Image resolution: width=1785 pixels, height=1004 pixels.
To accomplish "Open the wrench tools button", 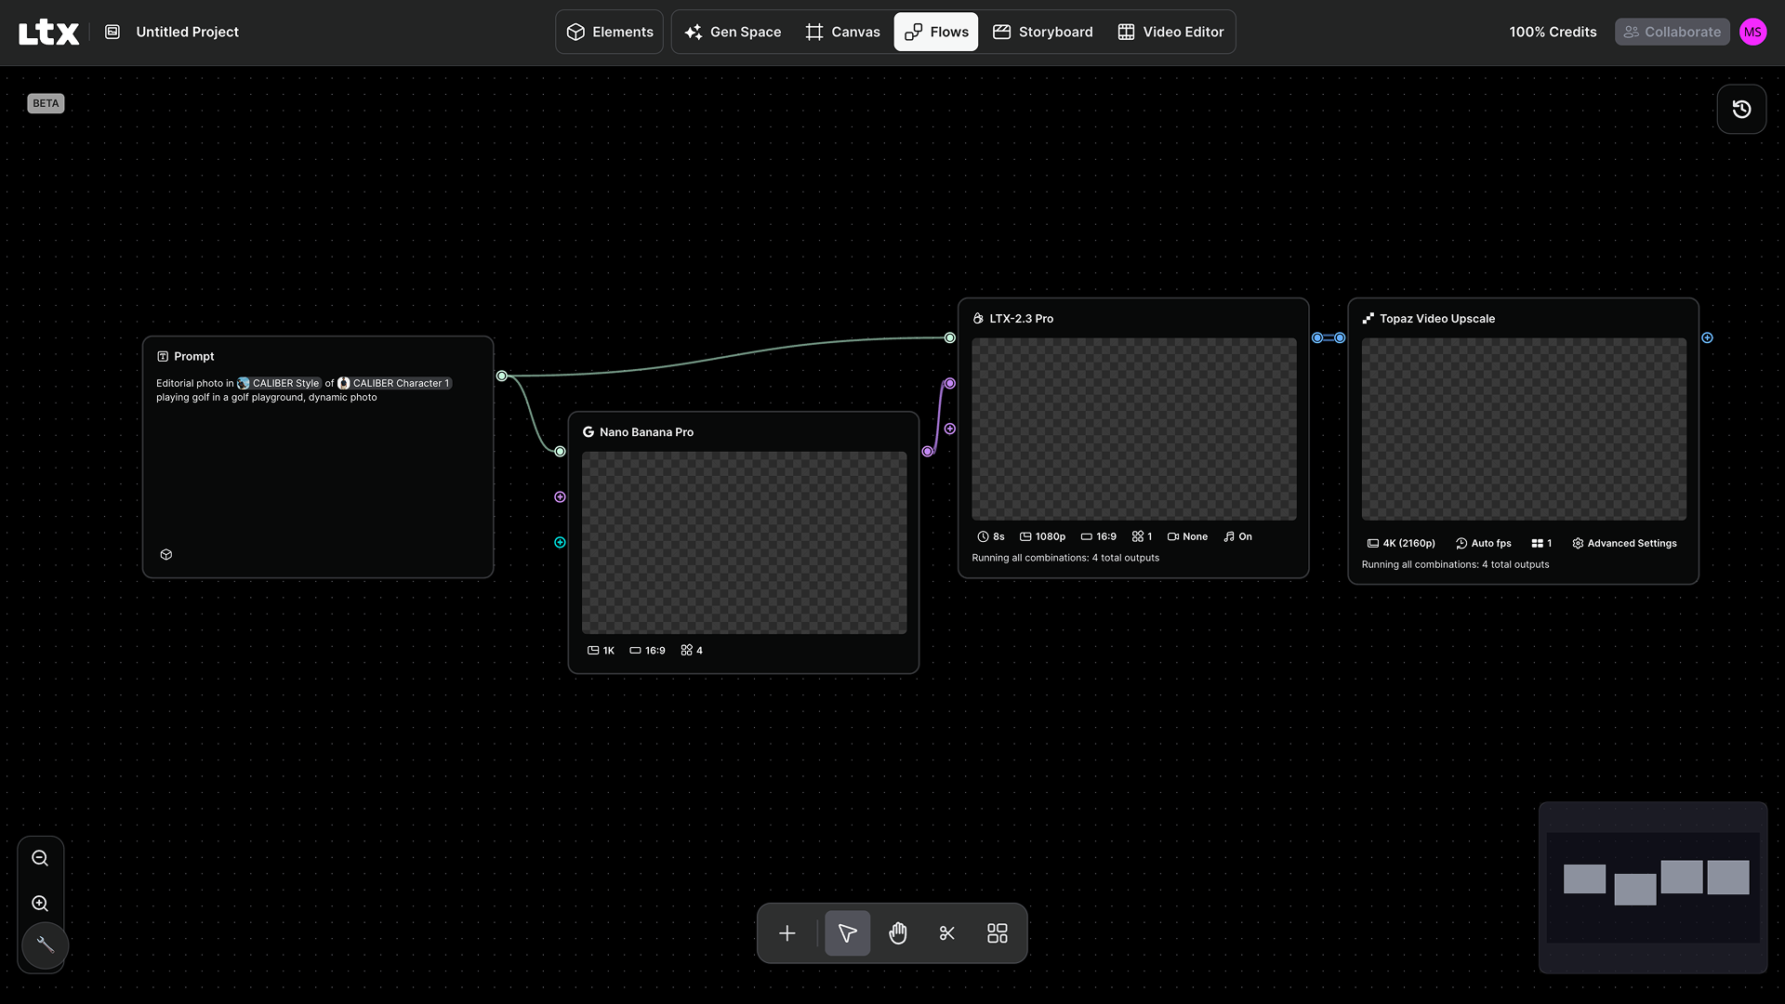I will (x=45, y=945).
